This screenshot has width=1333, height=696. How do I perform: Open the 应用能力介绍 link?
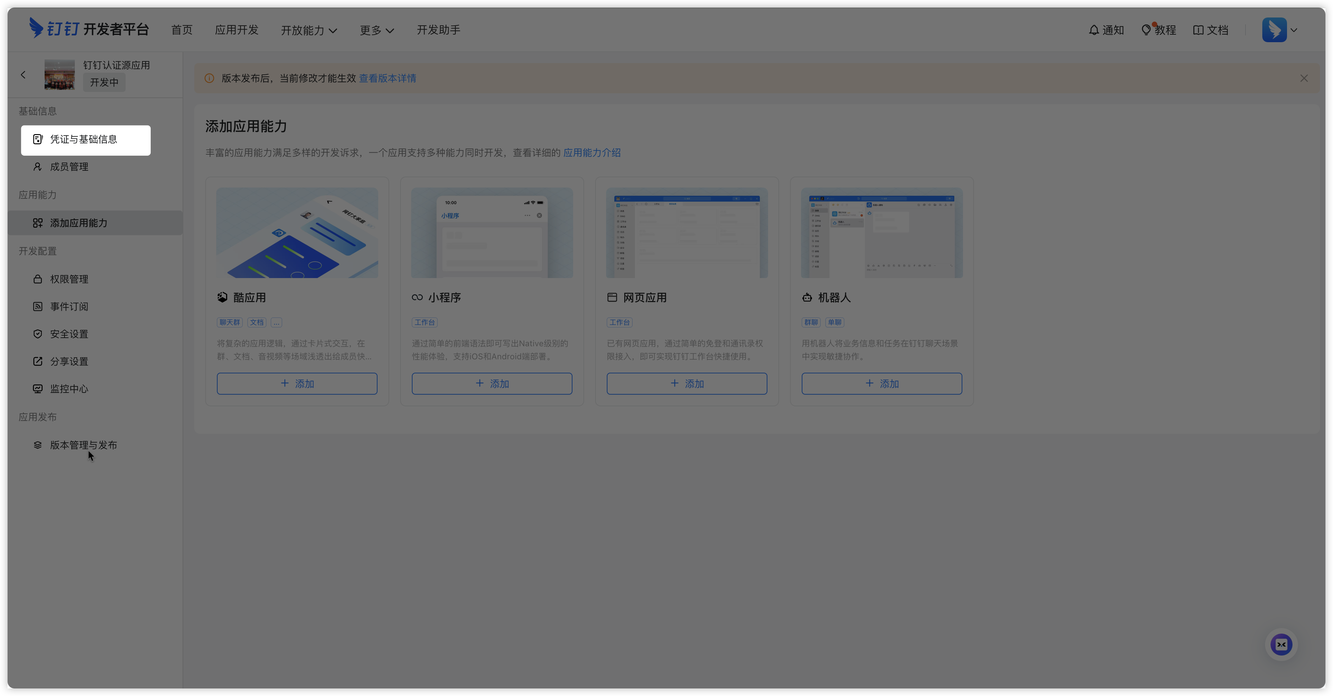[591, 153]
